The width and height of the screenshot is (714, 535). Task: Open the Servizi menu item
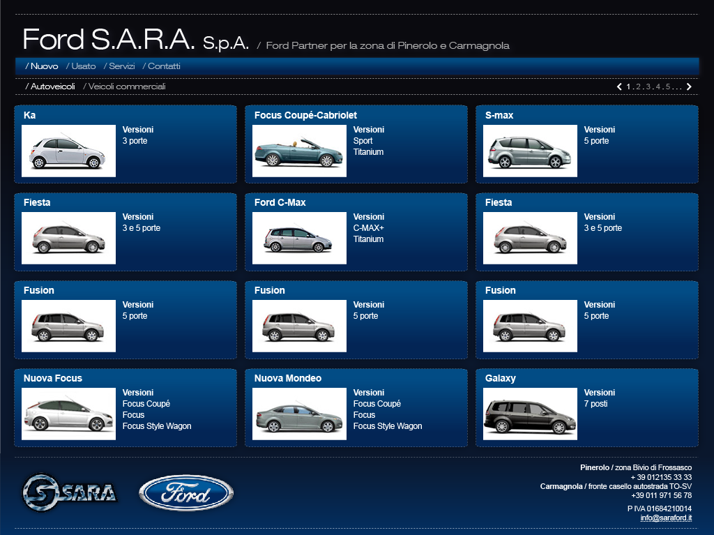point(121,66)
